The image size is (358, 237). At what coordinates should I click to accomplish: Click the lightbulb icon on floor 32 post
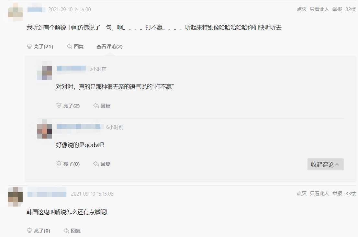tap(29, 46)
